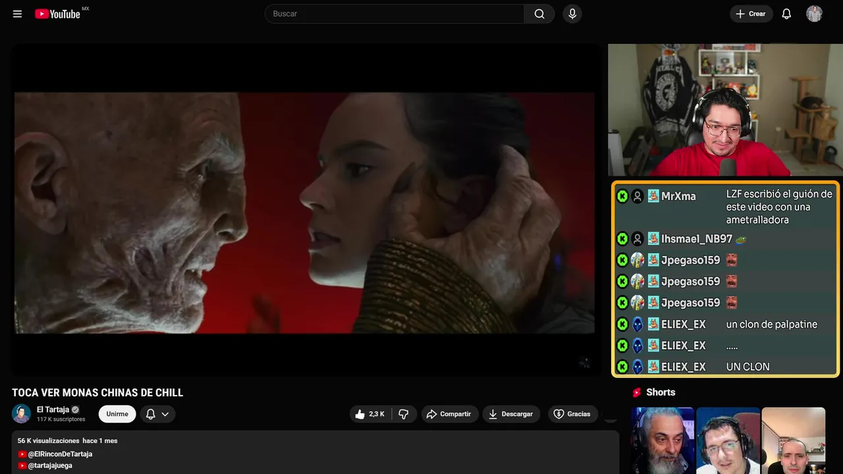Click the 117 K suscriptores text
This screenshot has height=474, width=843.
tap(61, 419)
